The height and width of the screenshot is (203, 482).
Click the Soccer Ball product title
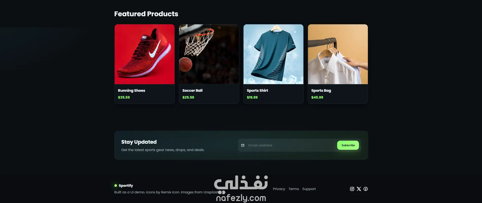tap(192, 90)
